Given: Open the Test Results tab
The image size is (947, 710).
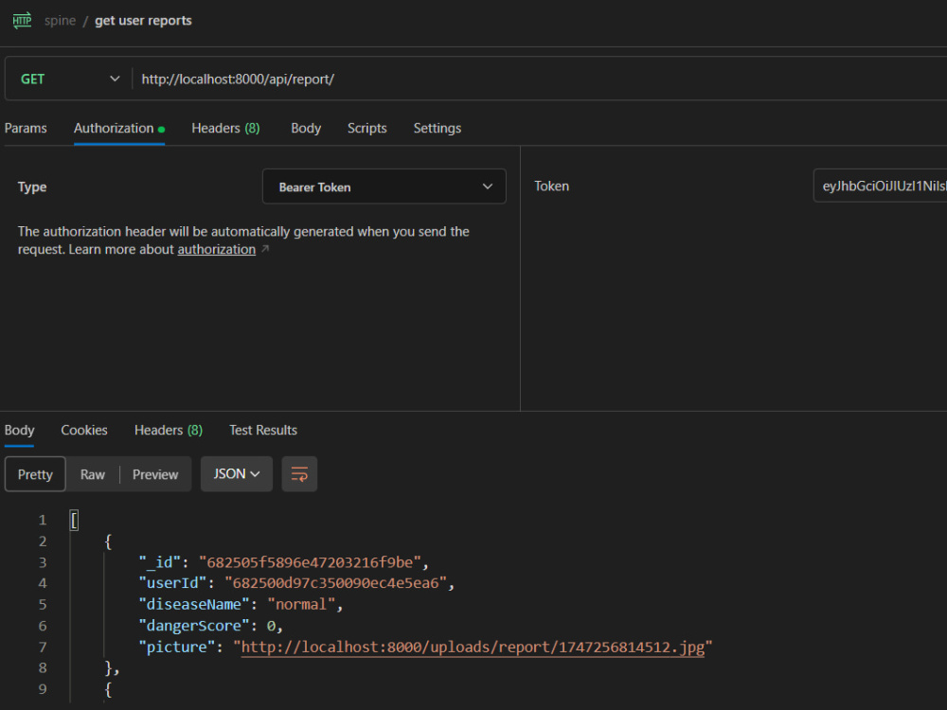Looking at the screenshot, I should click(x=262, y=430).
